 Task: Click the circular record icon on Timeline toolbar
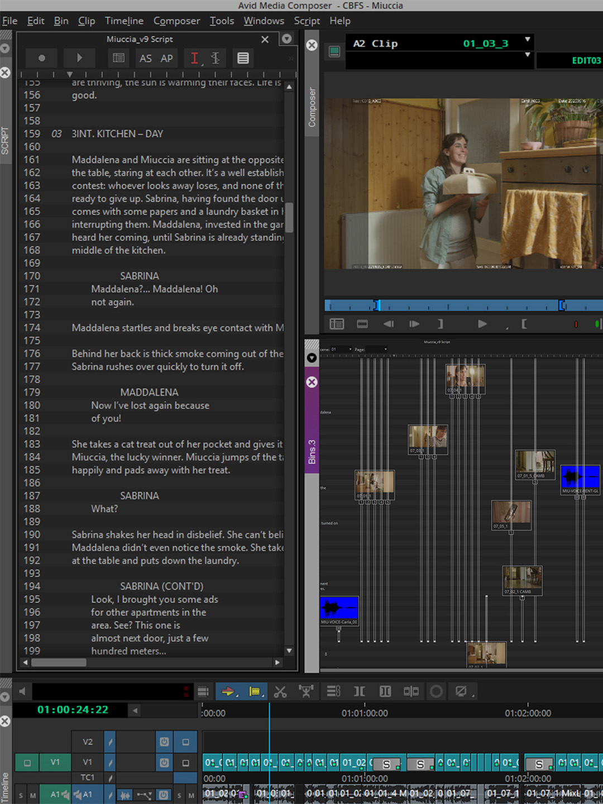pos(436,692)
